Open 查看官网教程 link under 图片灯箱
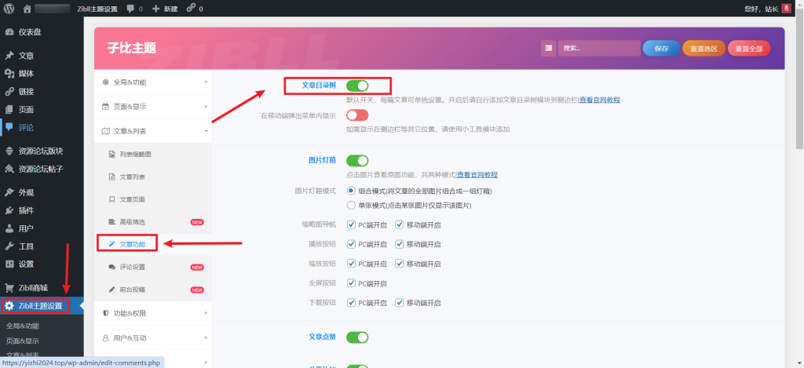 477,175
